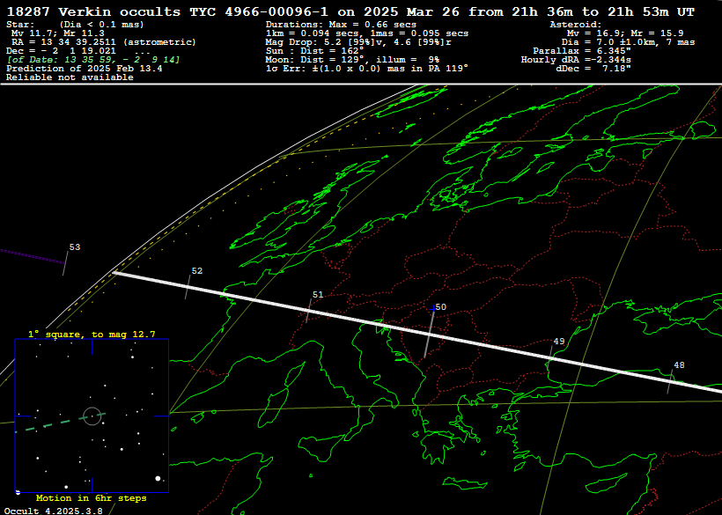Click the 'Mv 11.7; Mr 11.3' star magnitude line
The height and width of the screenshot is (515, 722).
(x=57, y=33)
